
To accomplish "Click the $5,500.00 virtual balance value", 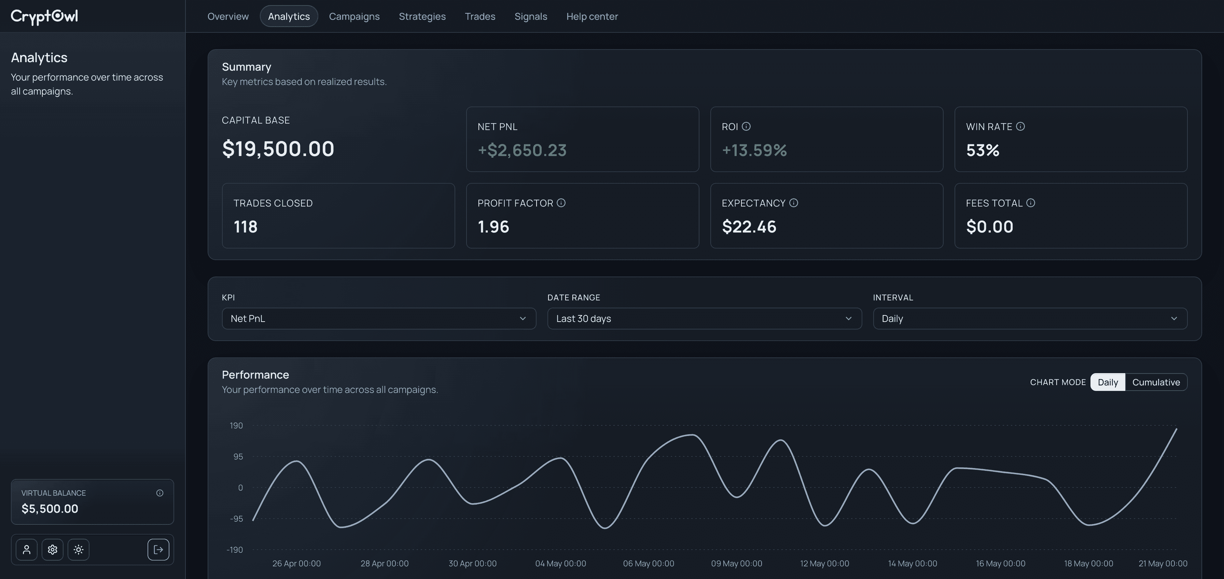I will [x=50, y=509].
